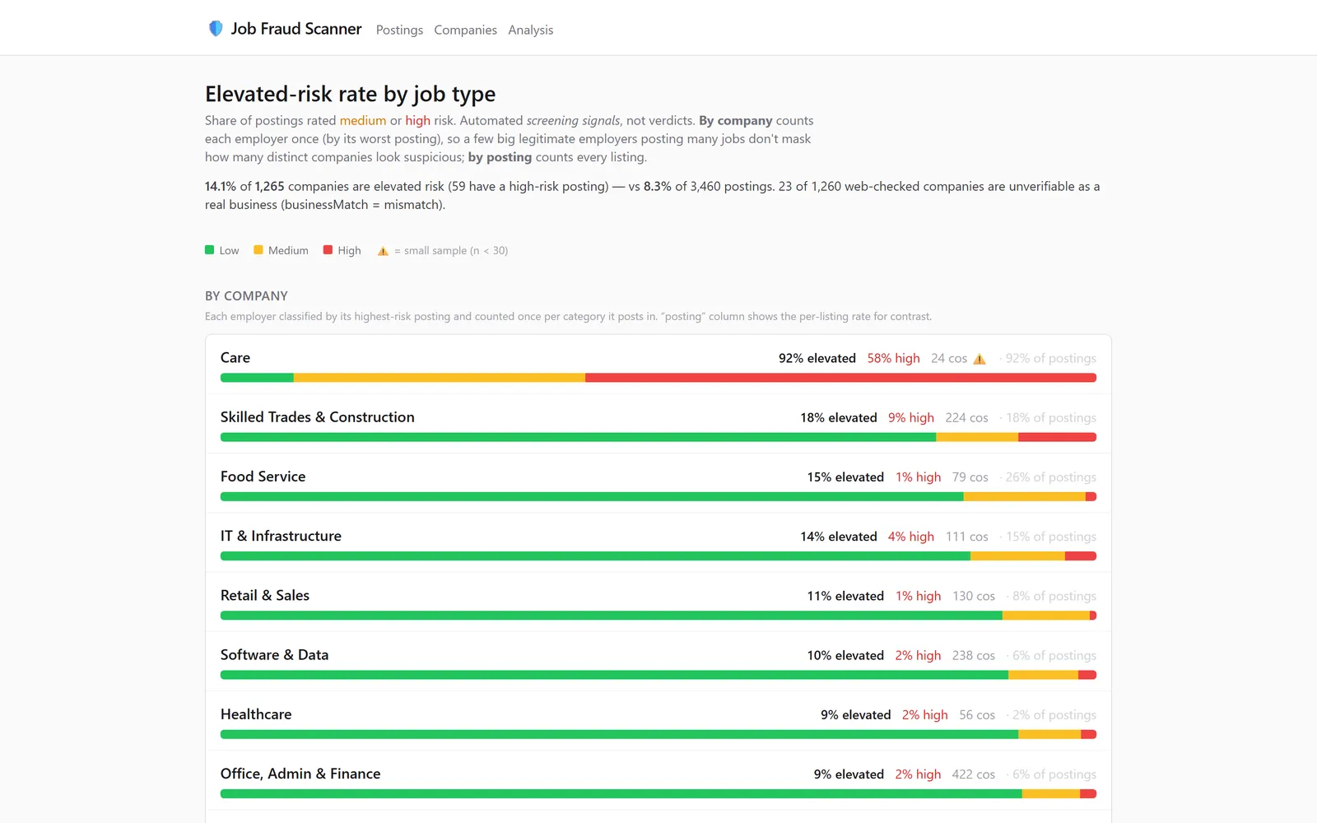The height and width of the screenshot is (823, 1317).
Task: Click the BY COMPANY section heading
Action: pyautogui.click(x=246, y=295)
